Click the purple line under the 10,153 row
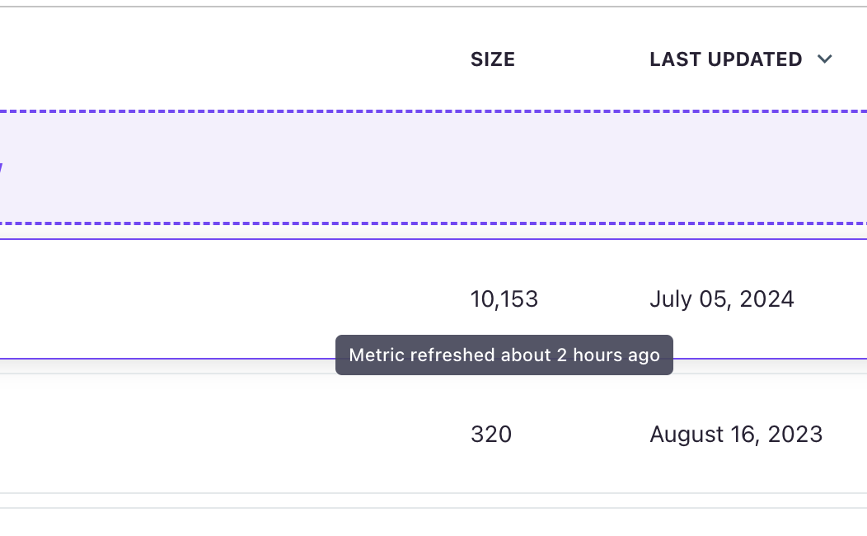 coord(166,359)
